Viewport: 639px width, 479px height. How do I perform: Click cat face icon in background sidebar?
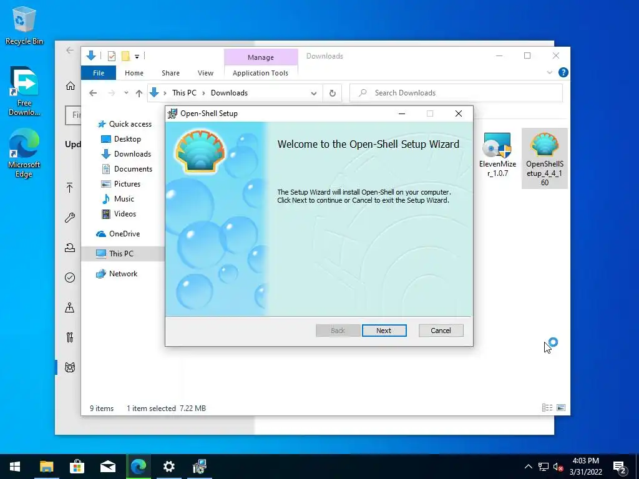point(70,367)
